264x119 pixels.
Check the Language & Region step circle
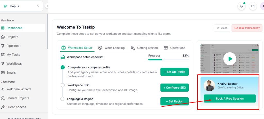pyautogui.click(x=62, y=99)
